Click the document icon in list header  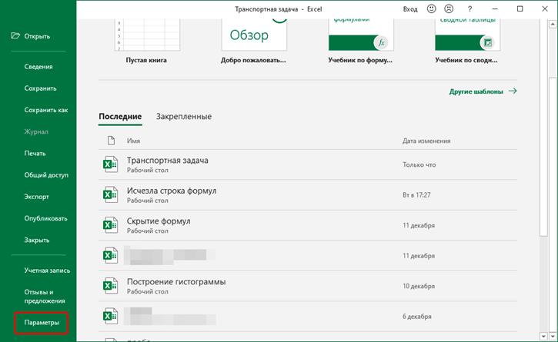click(x=111, y=141)
